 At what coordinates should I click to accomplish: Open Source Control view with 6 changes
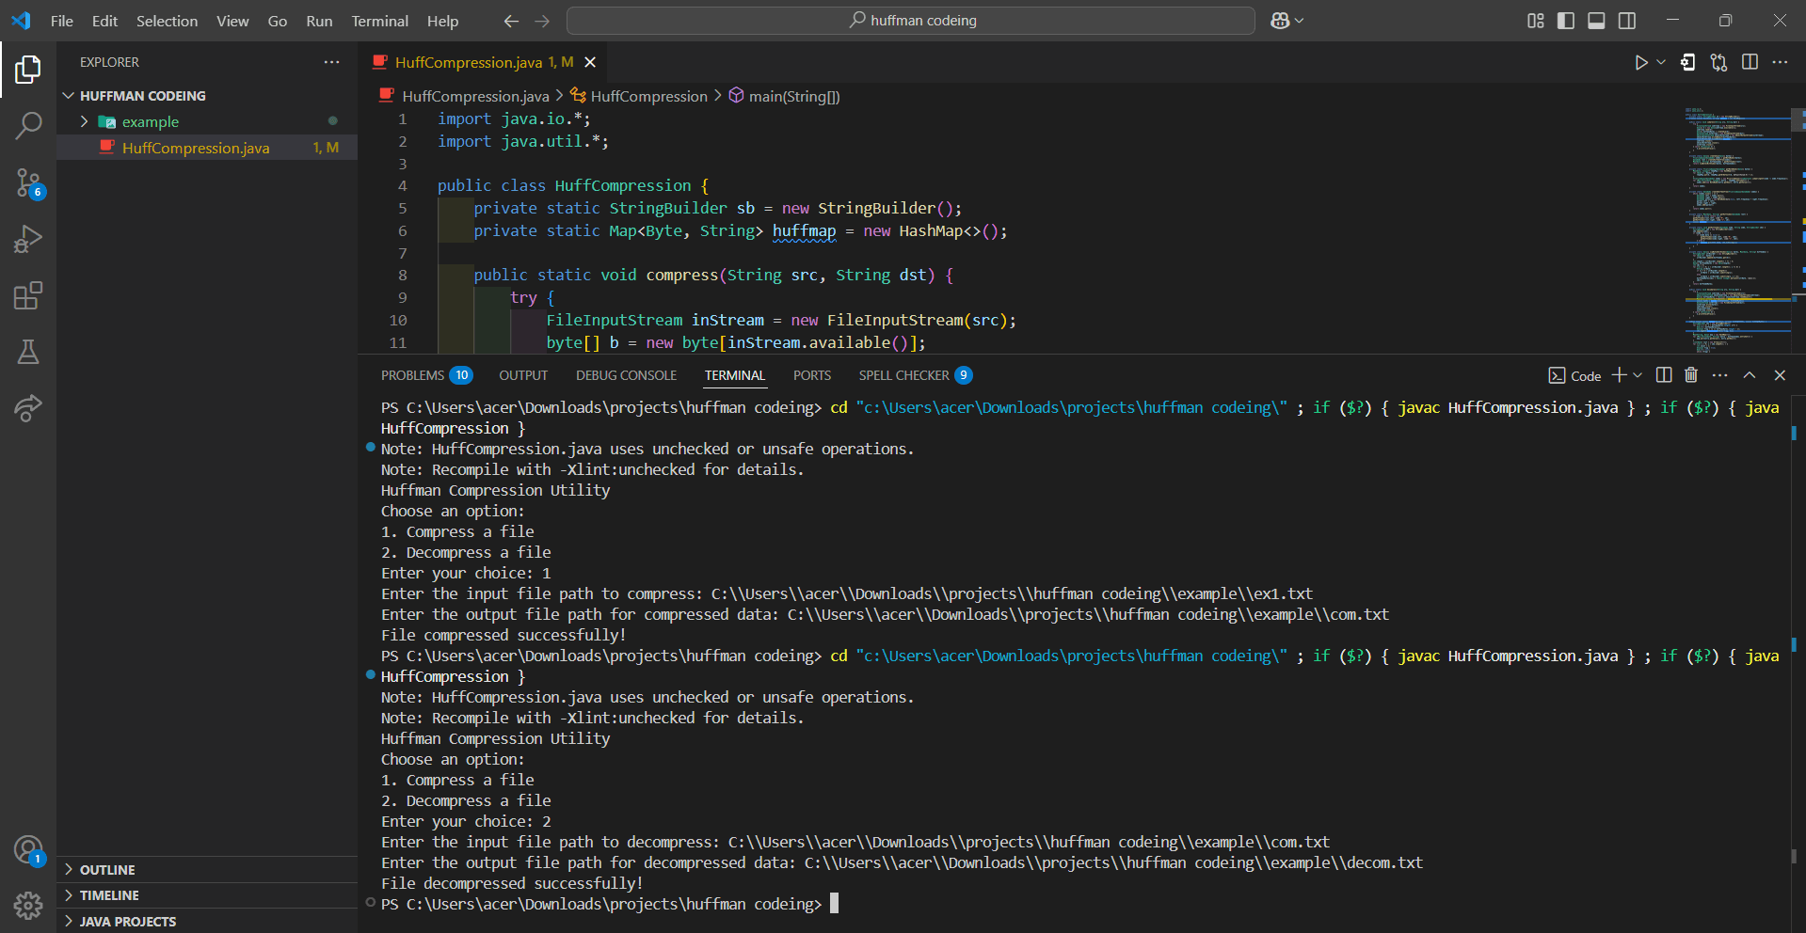28,182
